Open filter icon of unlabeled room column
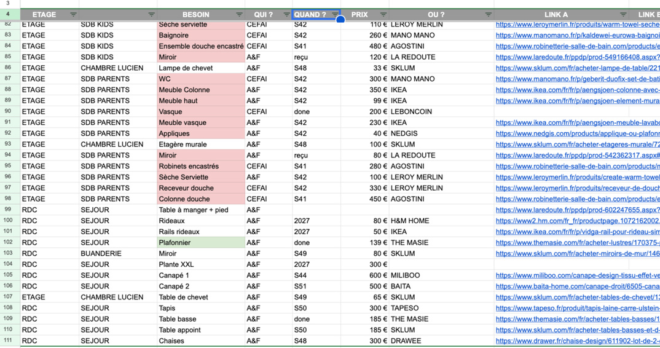This screenshot has height=348, width=660. (152, 15)
